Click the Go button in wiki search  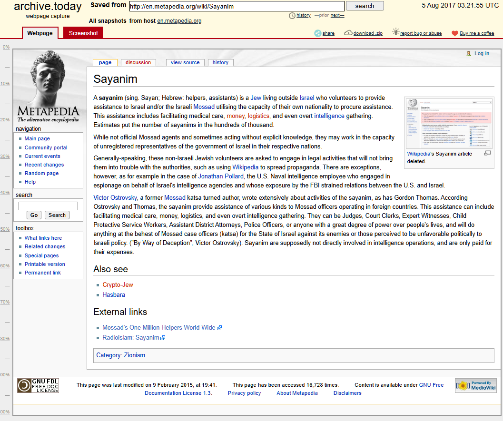(x=34, y=215)
